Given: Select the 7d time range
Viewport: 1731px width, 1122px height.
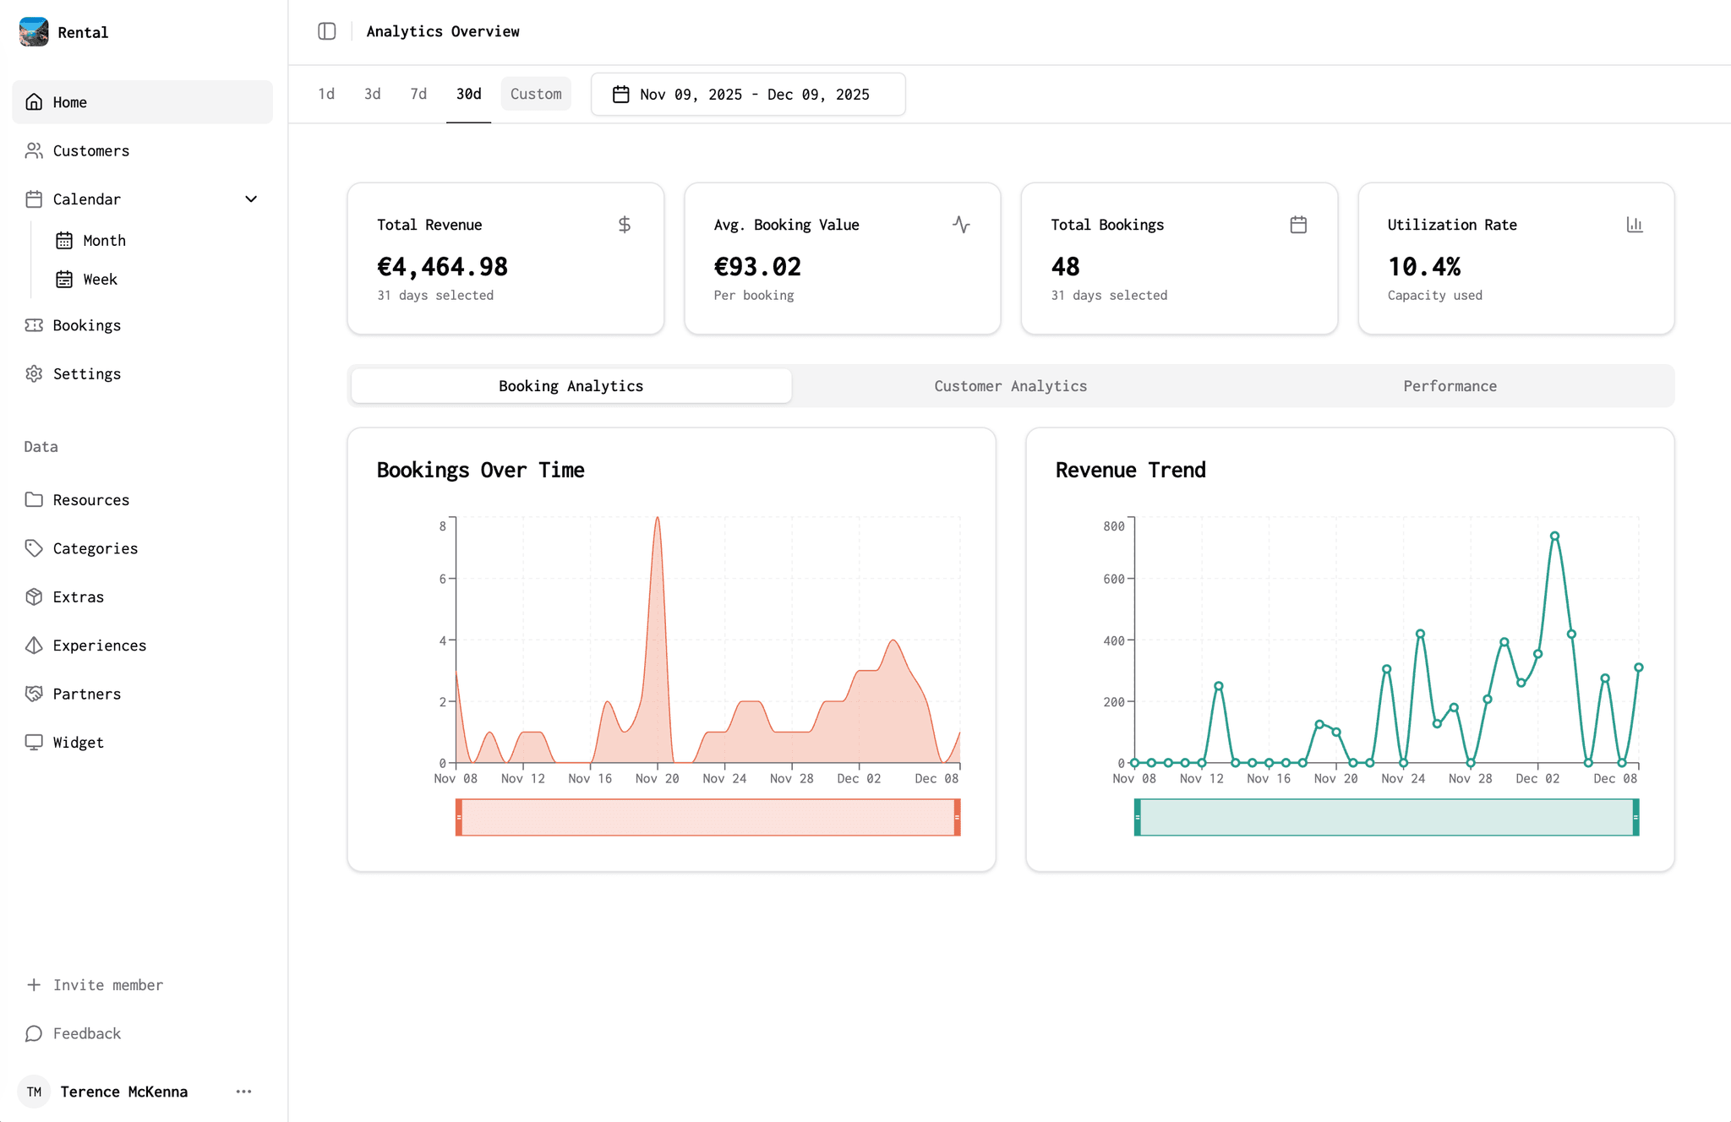Looking at the screenshot, I should pyautogui.click(x=418, y=94).
